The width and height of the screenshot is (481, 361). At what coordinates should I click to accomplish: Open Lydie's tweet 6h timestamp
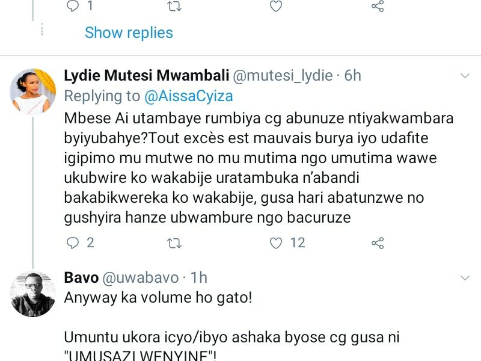(x=353, y=76)
